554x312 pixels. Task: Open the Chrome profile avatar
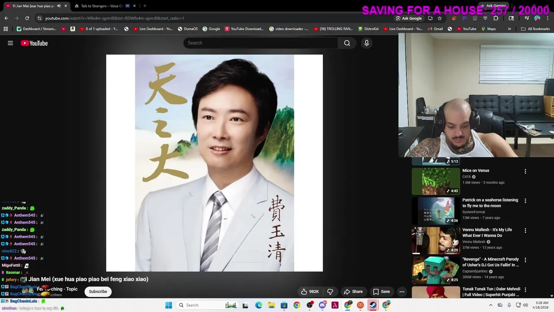(537, 18)
